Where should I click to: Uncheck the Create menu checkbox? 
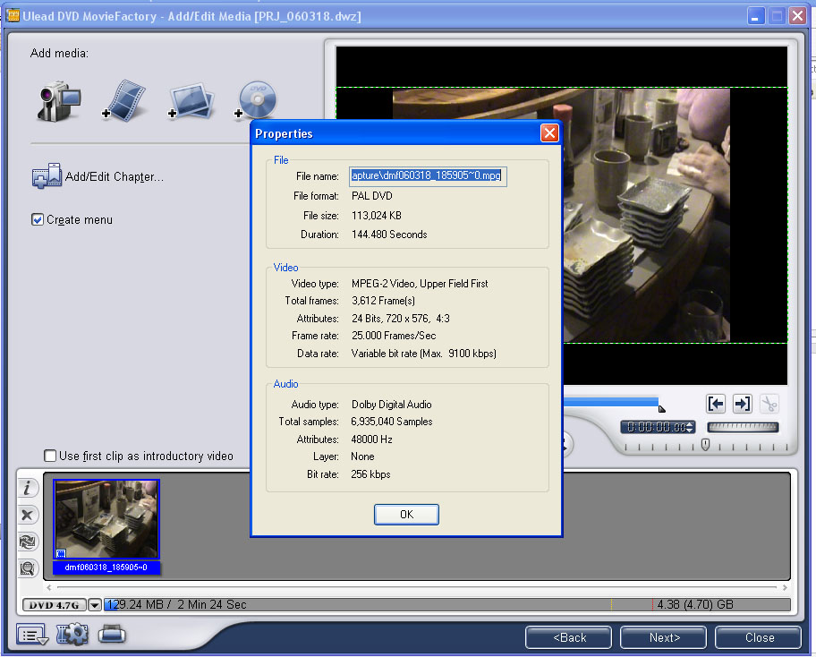(x=38, y=219)
